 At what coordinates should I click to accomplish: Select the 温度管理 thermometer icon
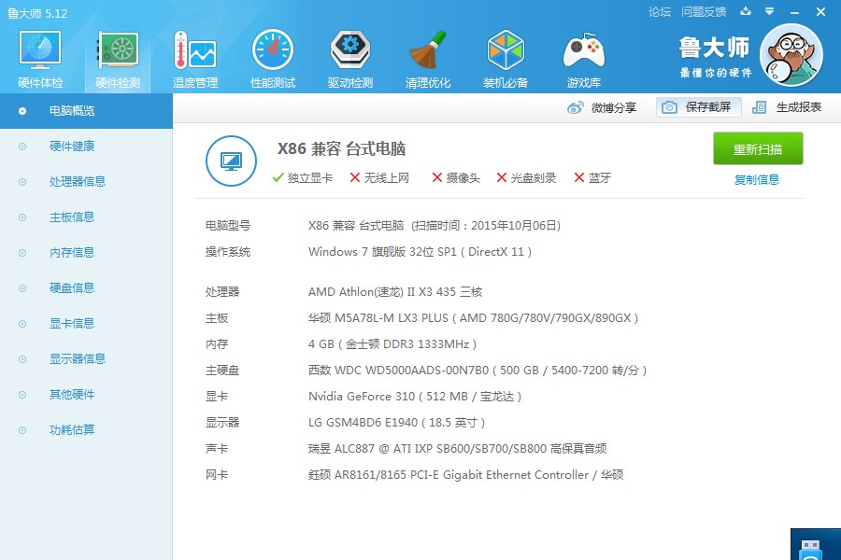pyautogui.click(x=195, y=52)
